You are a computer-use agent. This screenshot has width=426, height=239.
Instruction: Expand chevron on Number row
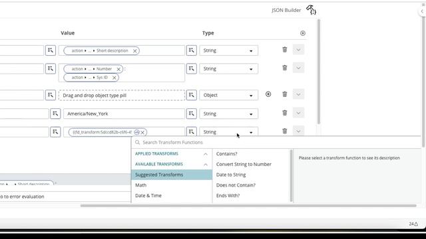298,68
